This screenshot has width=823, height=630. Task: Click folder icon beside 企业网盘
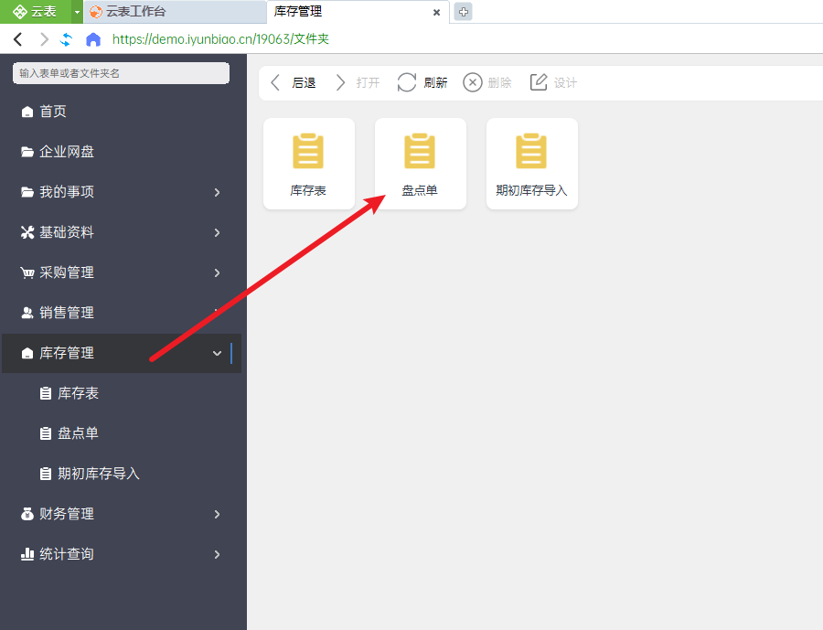tap(27, 152)
